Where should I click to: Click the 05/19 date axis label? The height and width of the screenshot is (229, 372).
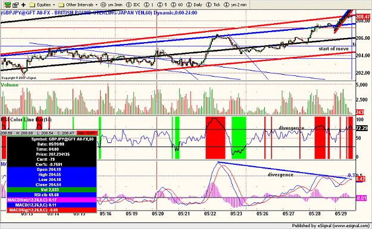132,214
